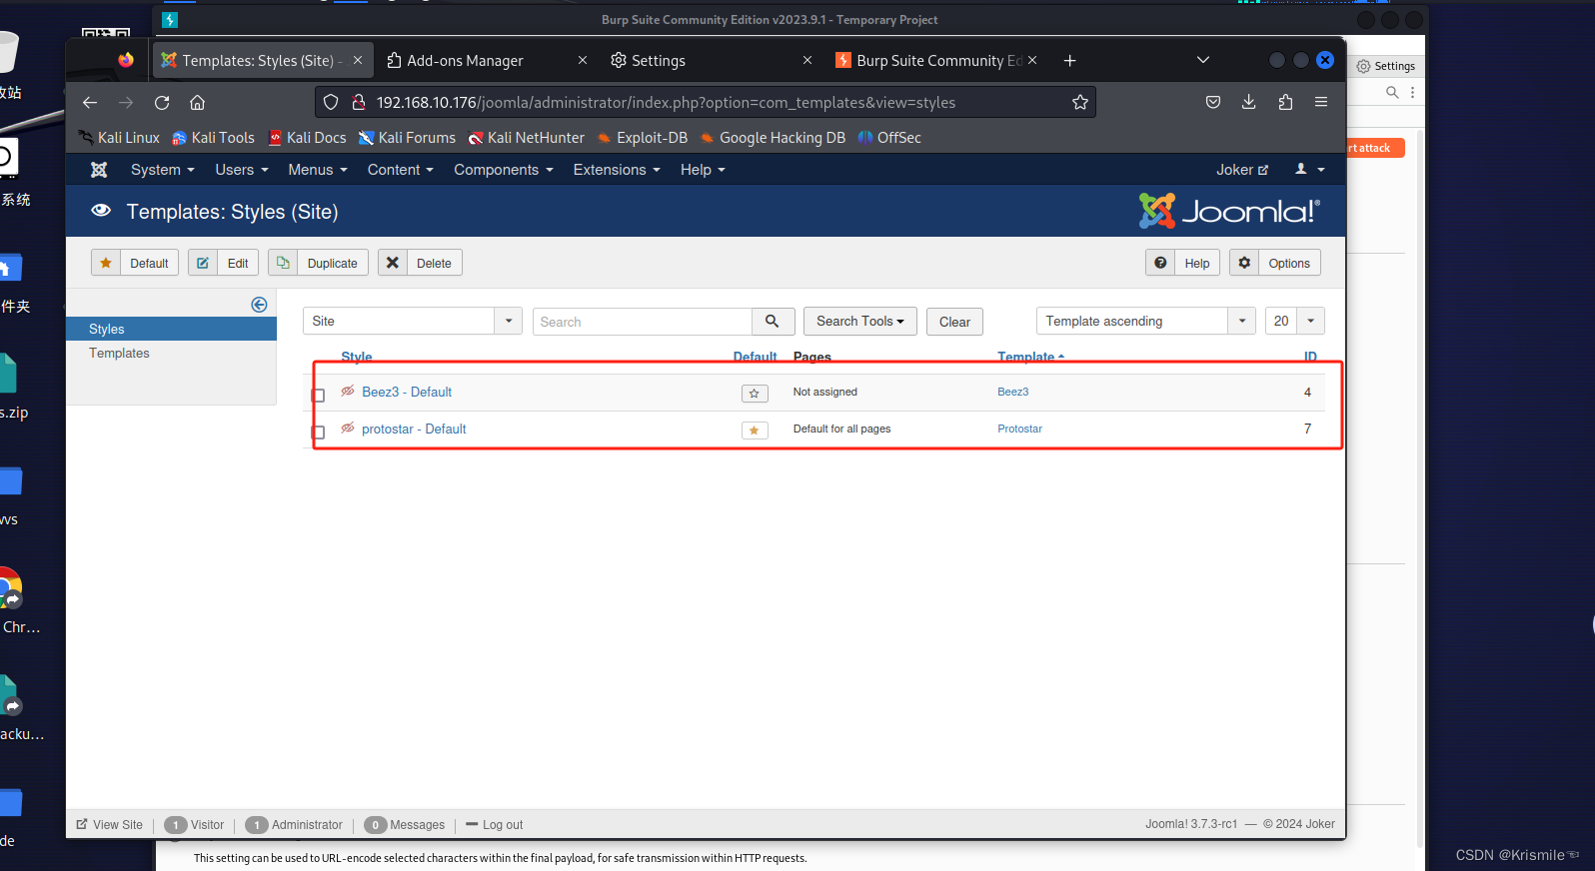Collapse the sidebar with arrow icon
The image size is (1595, 871).
259,305
